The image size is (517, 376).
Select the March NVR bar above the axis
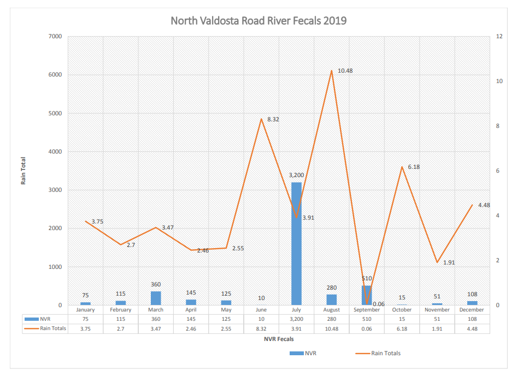pyautogui.click(x=156, y=298)
